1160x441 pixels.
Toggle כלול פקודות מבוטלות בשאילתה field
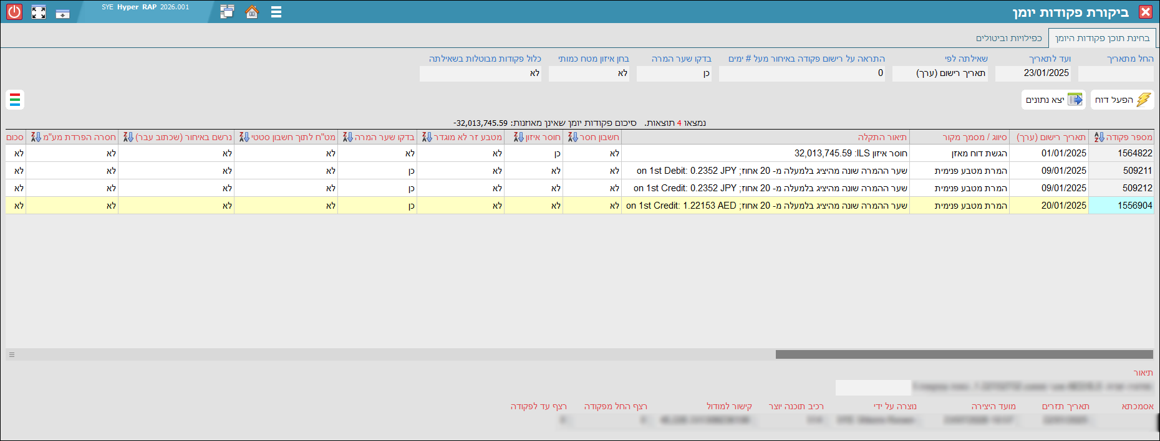481,73
